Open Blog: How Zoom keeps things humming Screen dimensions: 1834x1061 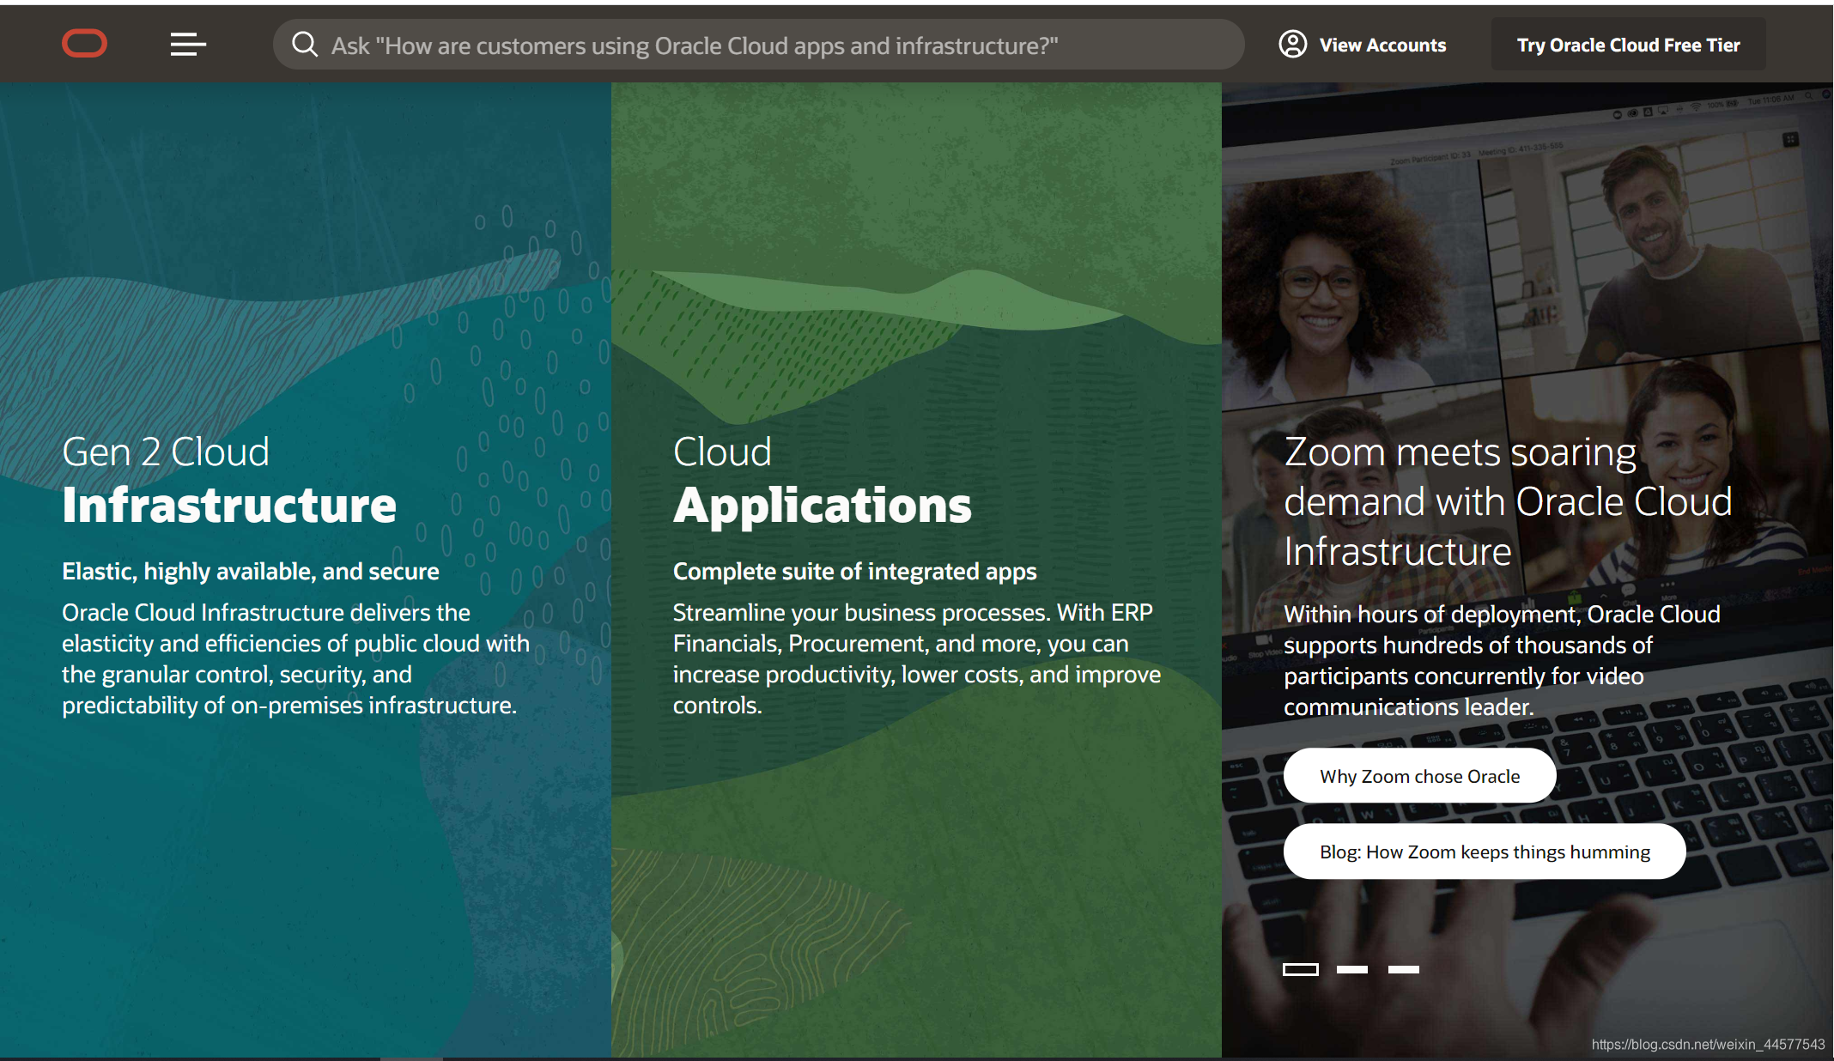click(x=1484, y=852)
